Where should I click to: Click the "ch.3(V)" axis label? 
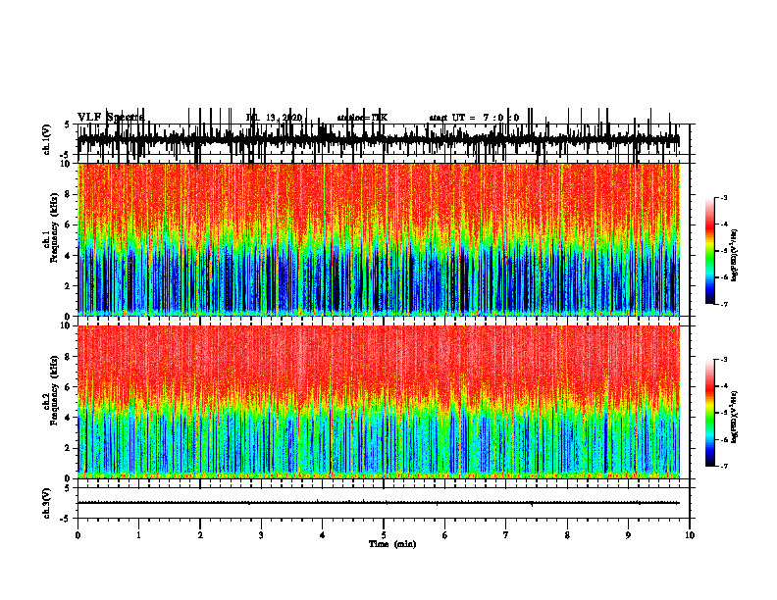pyautogui.click(x=47, y=503)
